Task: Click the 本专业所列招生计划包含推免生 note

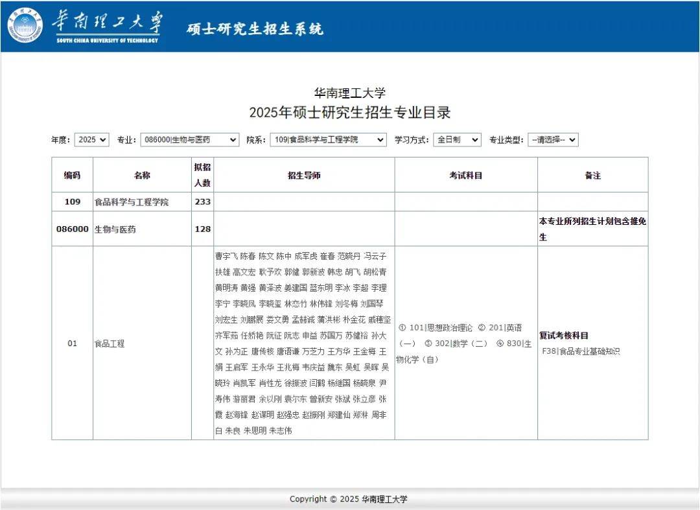Action: pyautogui.click(x=592, y=229)
